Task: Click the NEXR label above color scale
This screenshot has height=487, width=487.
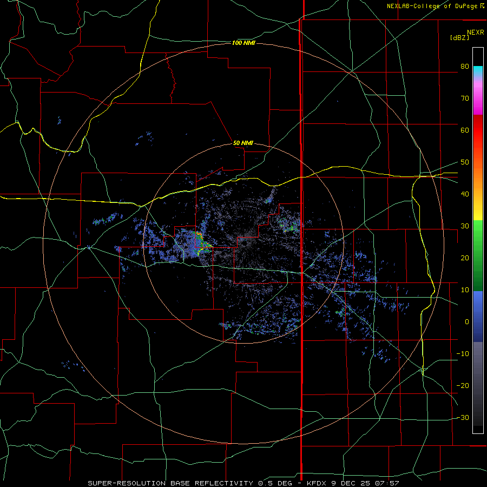Action: pos(475,32)
